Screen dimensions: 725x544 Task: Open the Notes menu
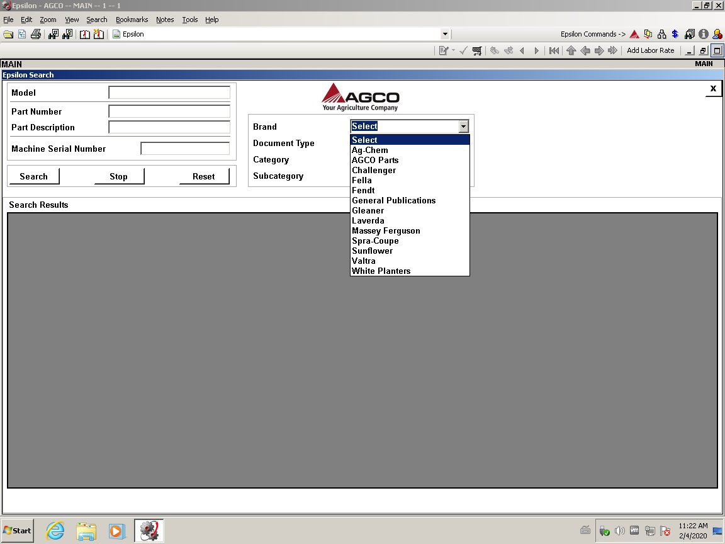pyautogui.click(x=165, y=20)
